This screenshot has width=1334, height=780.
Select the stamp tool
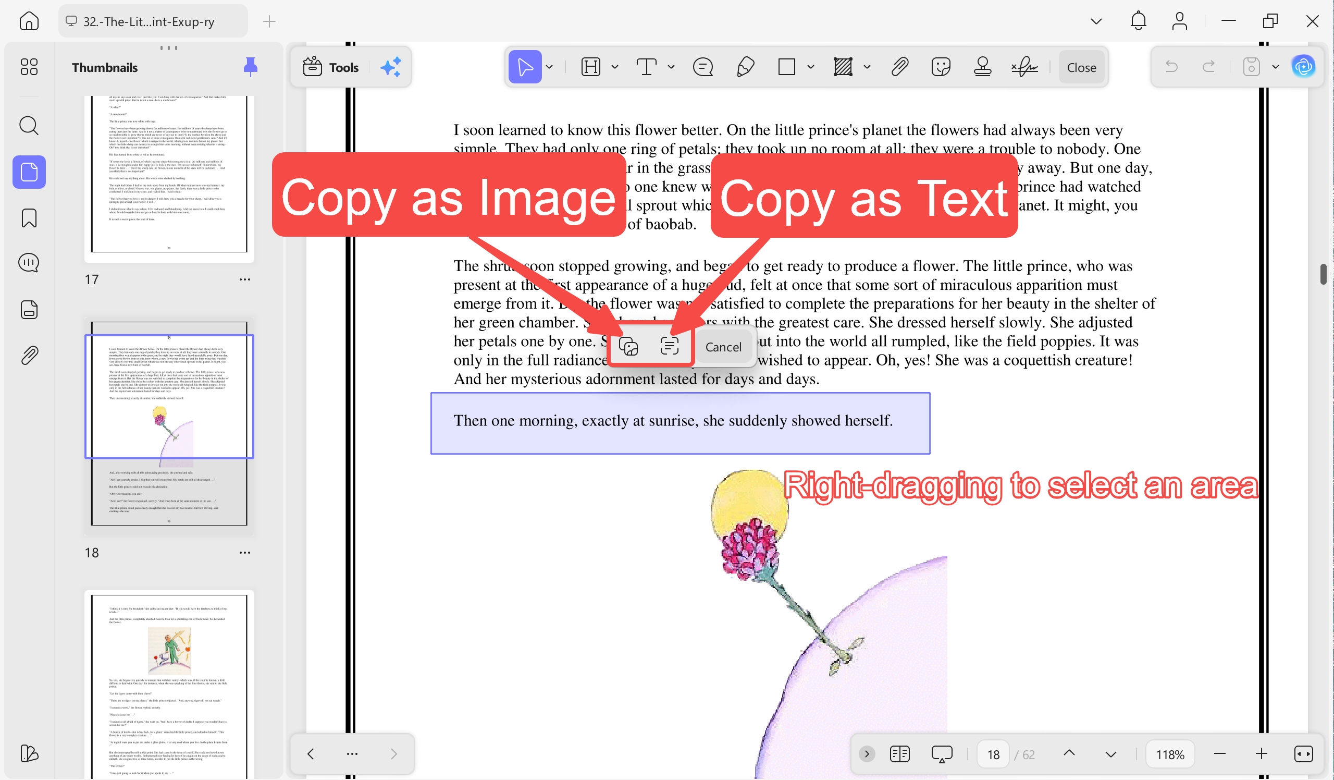coord(982,67)
